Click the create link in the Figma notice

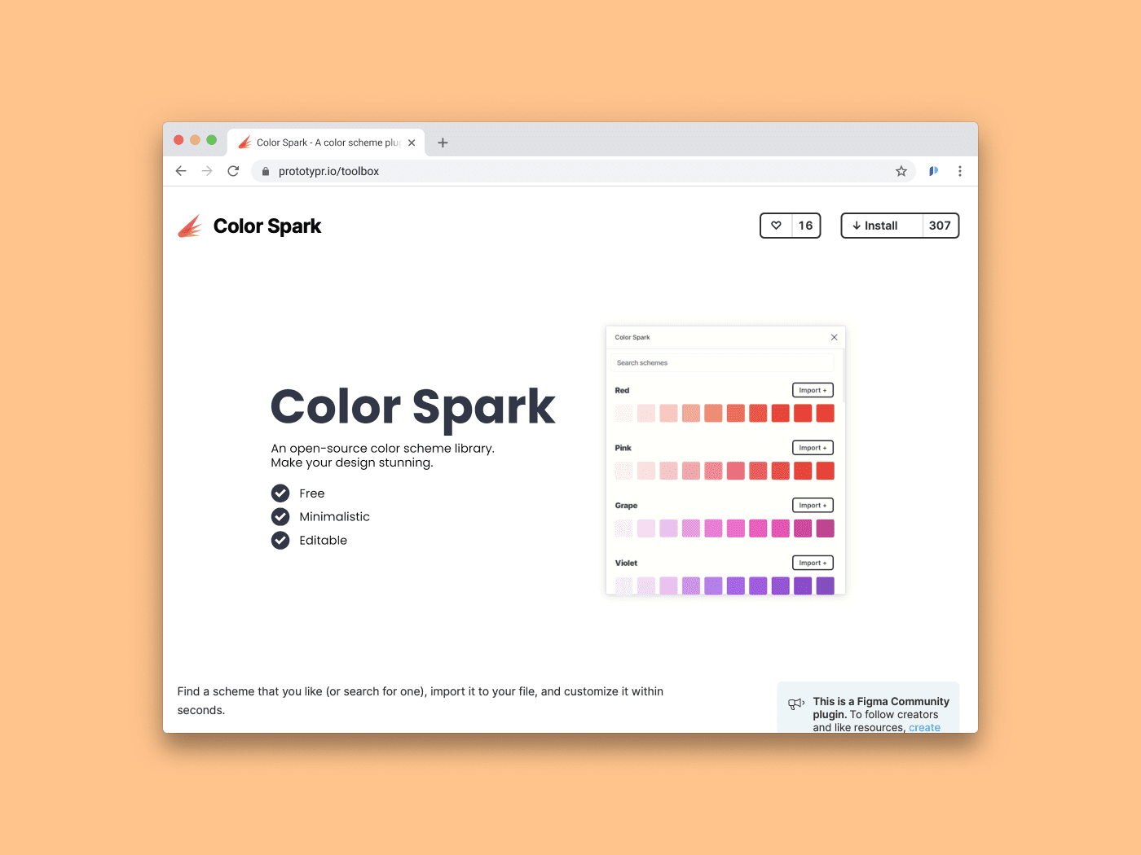click(924, 727)
